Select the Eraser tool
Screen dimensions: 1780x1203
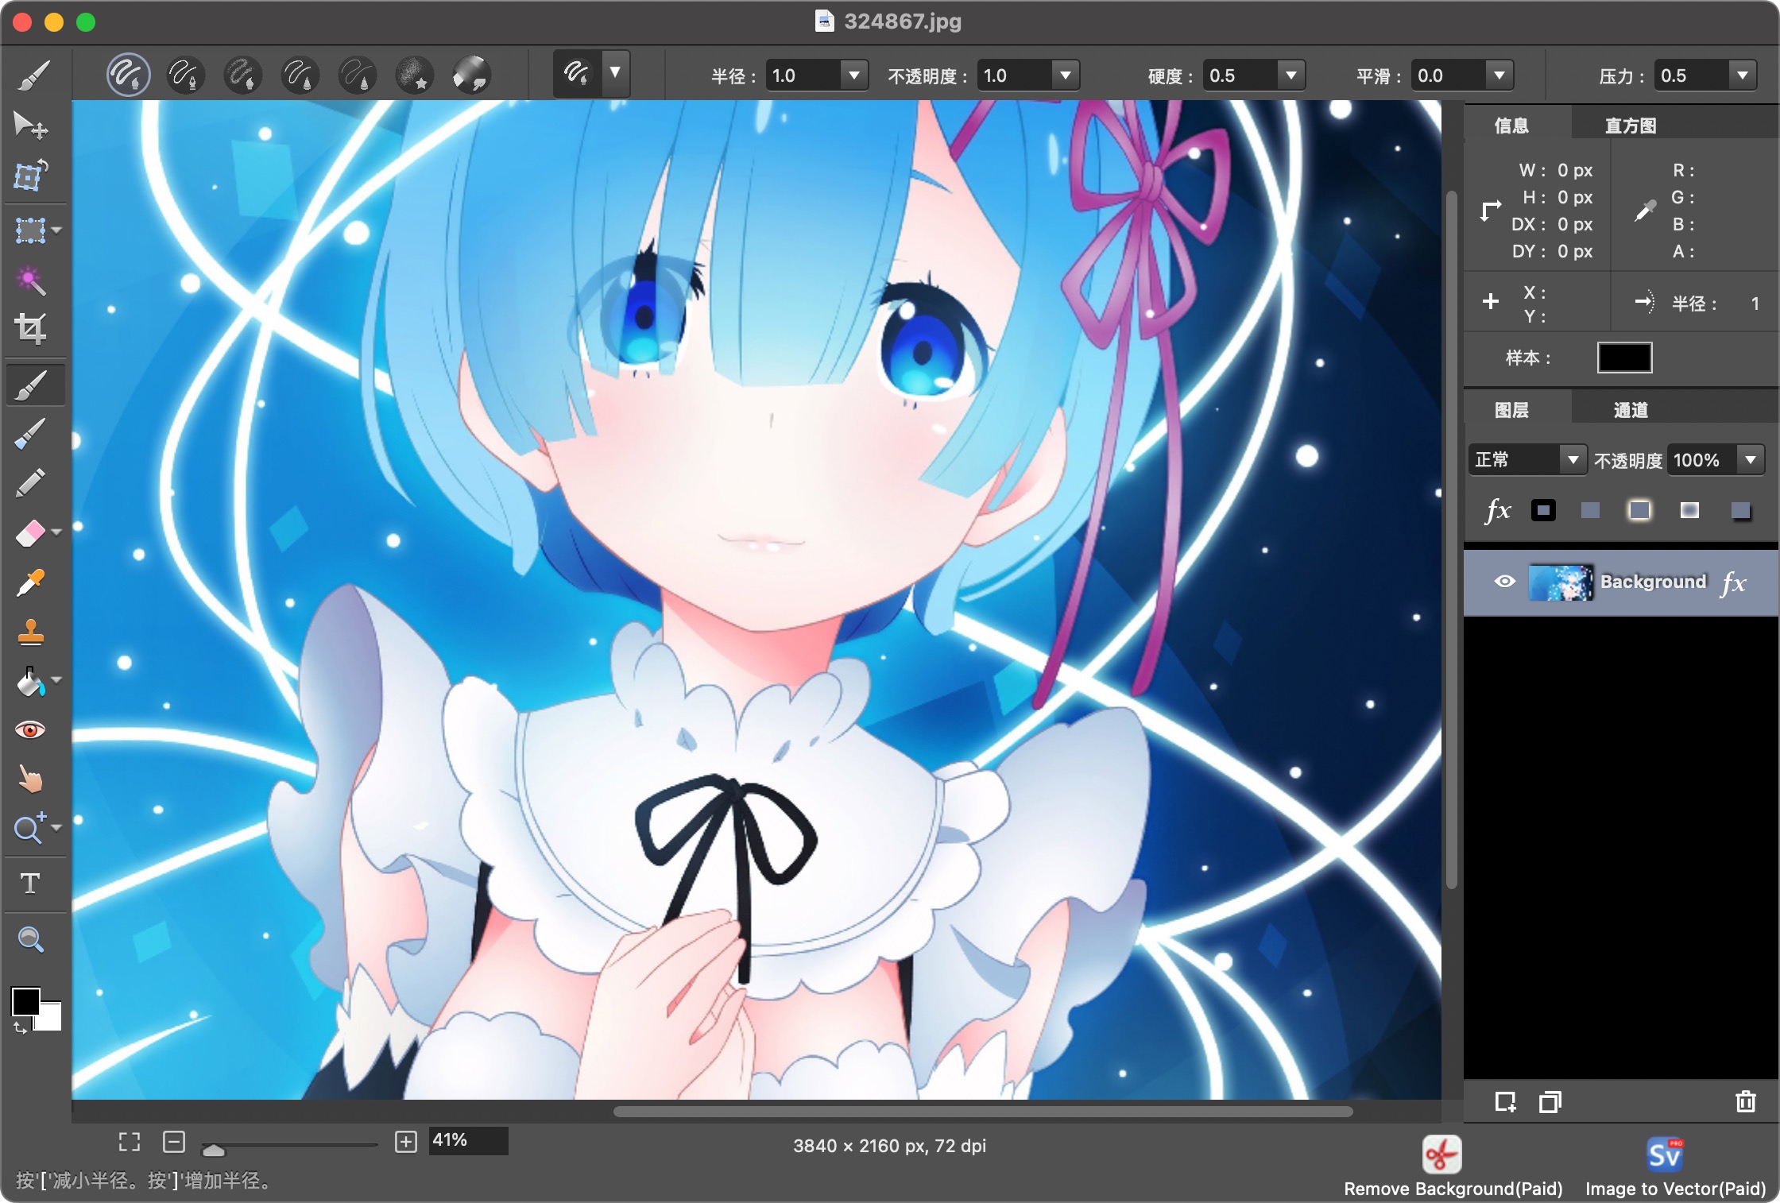pyautogui.click(x=31, y=532)
